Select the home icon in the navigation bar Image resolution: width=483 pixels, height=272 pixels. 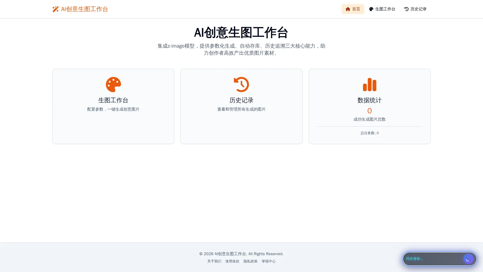348,9
